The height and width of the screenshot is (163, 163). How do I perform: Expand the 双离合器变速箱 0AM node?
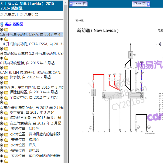[1, 103]
